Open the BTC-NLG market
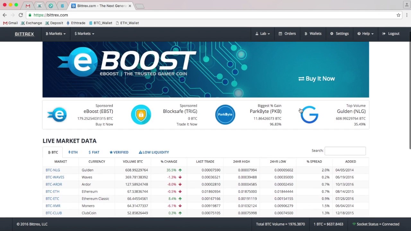Screen dimensions: 411x231 click(53, 170)
